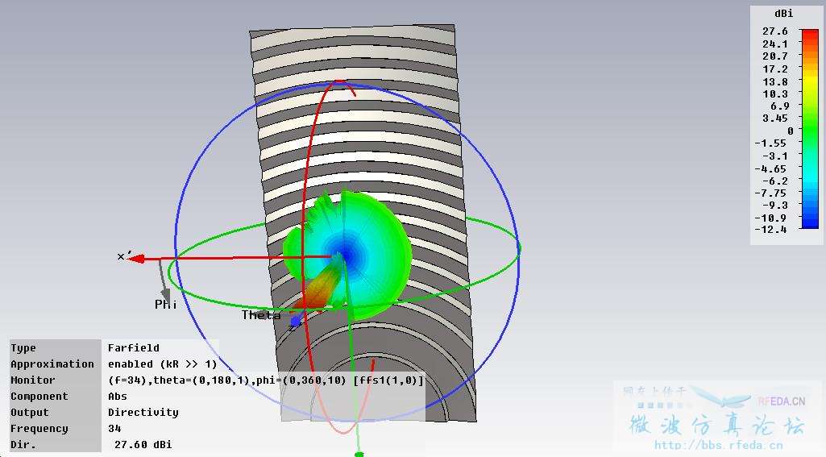Click the Frequency value 34

[114, 429]
